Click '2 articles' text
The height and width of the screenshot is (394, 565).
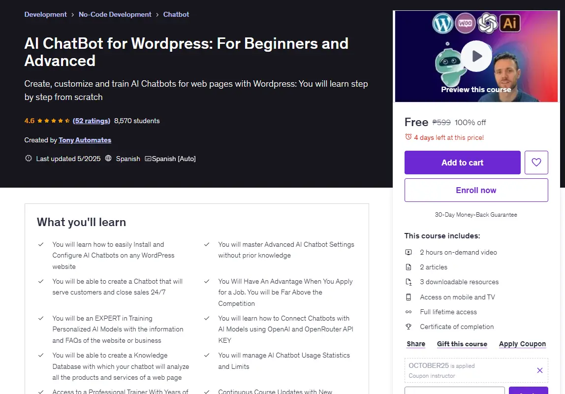pyautogui.click(x=434, y=267)
